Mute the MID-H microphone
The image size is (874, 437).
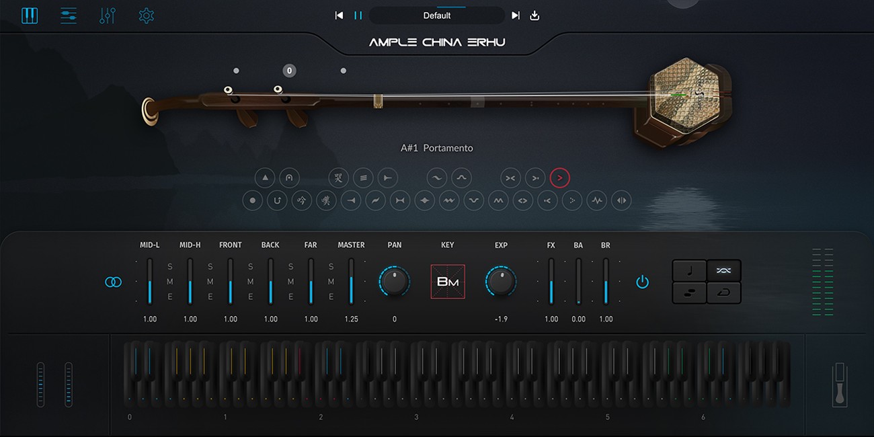[210, 282]
